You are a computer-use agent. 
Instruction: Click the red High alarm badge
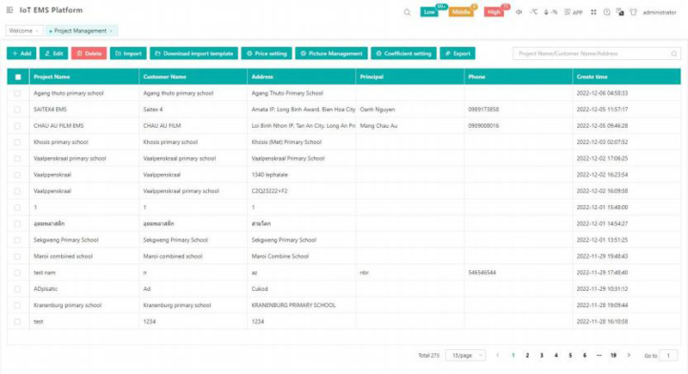coord(494,12)
